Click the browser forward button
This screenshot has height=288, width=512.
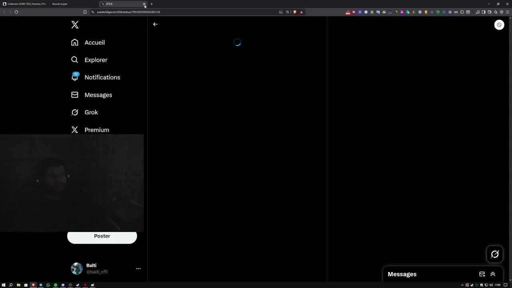[10, 12]
